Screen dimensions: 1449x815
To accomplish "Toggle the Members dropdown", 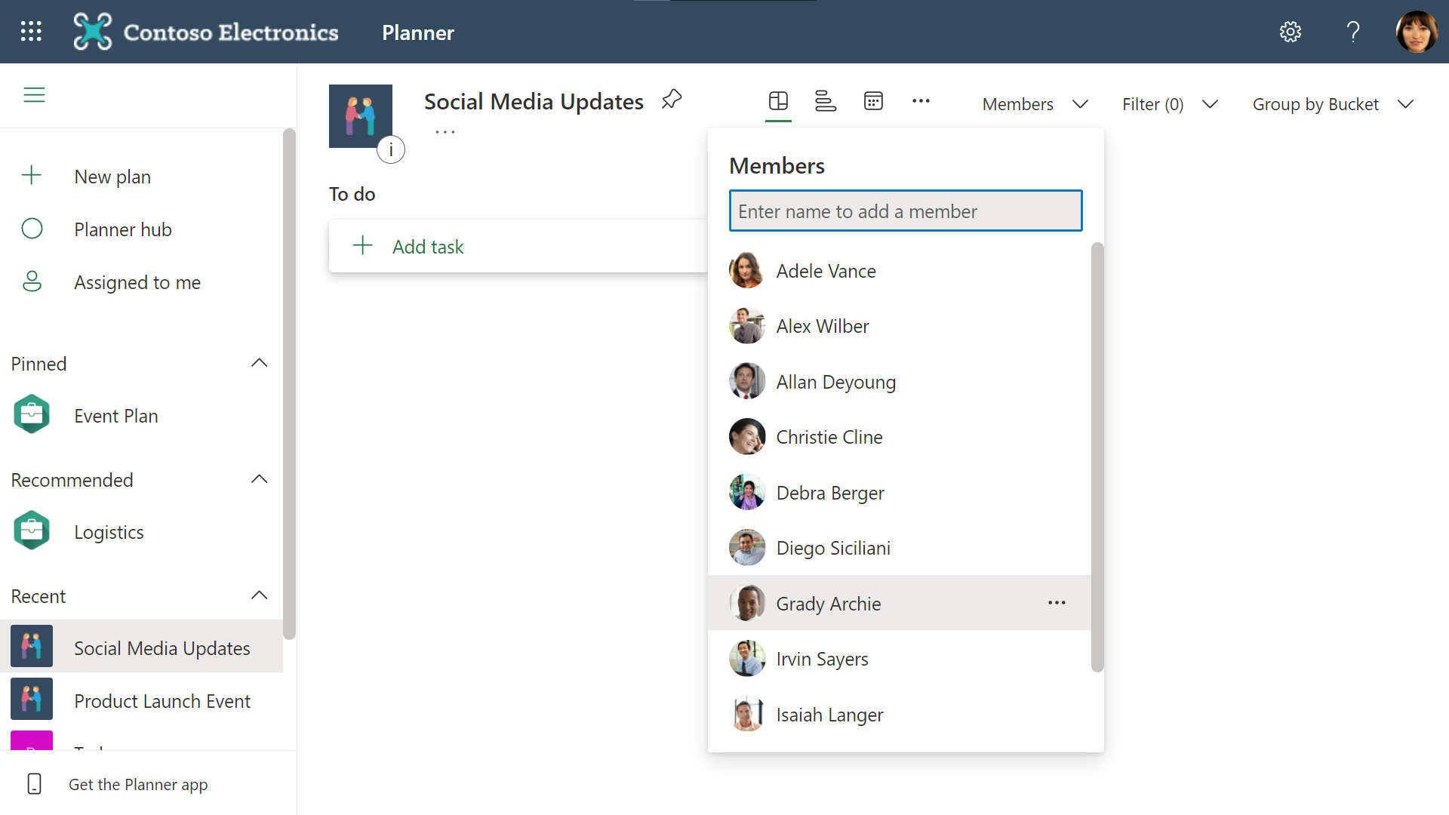I will 1035,104.
